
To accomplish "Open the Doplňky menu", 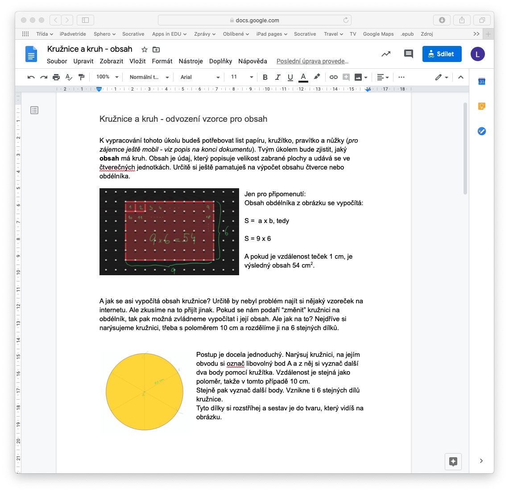I will point(220,62).
